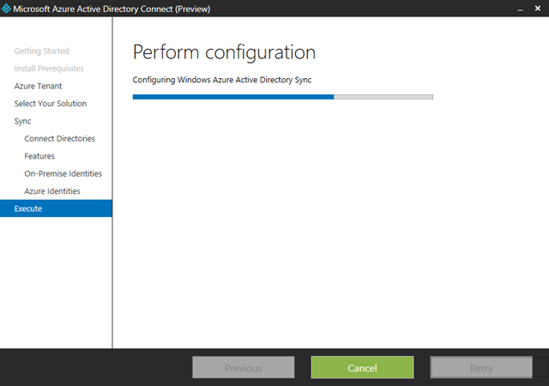The height and width of the screenshot is (386, 549).
Task: Select the highlighted Execute step
Action: click(56, 208)
